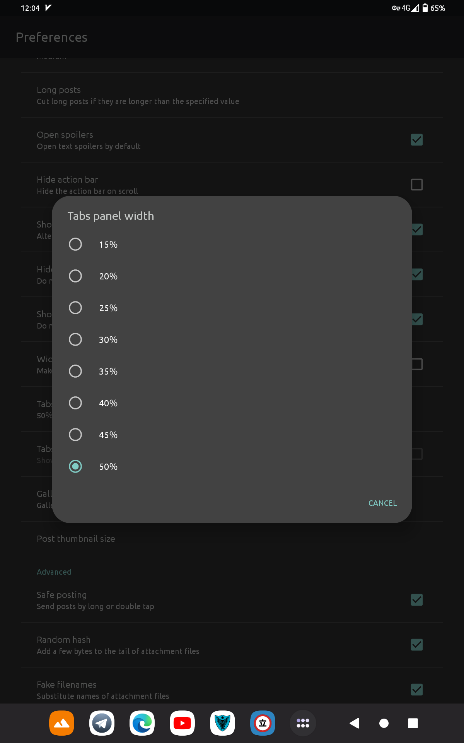
Task: Open the Telegram app in dock
Action: tap(102, 723)
